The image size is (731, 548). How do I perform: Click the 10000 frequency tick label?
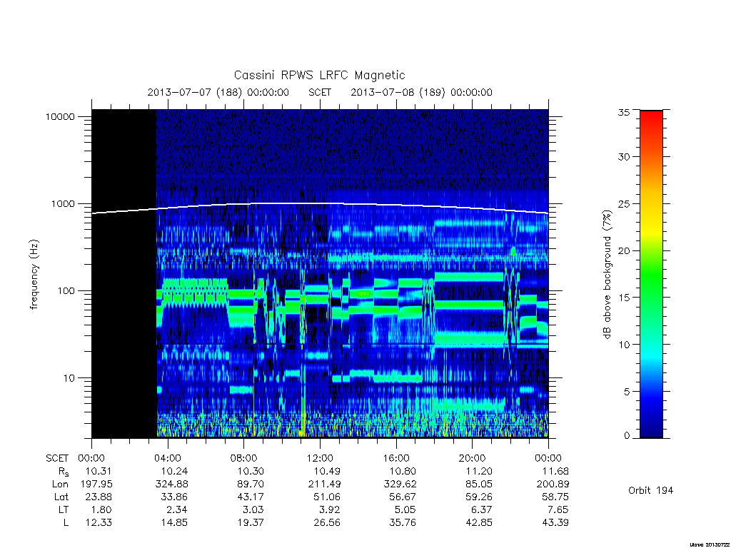60,117
